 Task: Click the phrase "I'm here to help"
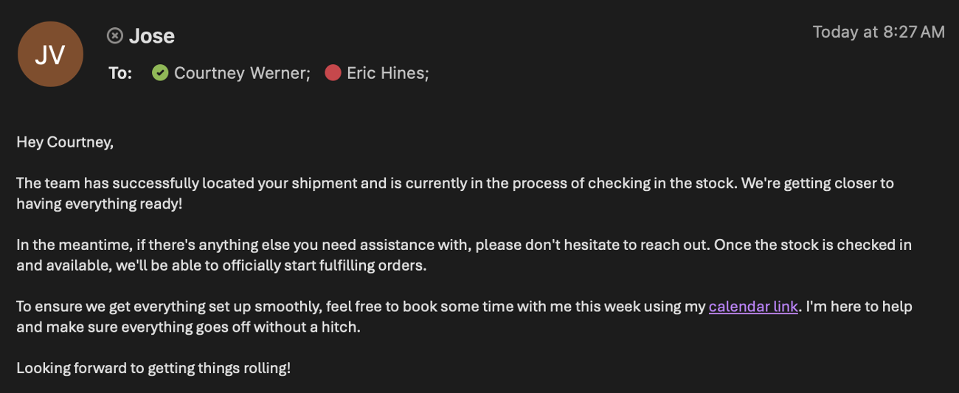pos(859,306)
